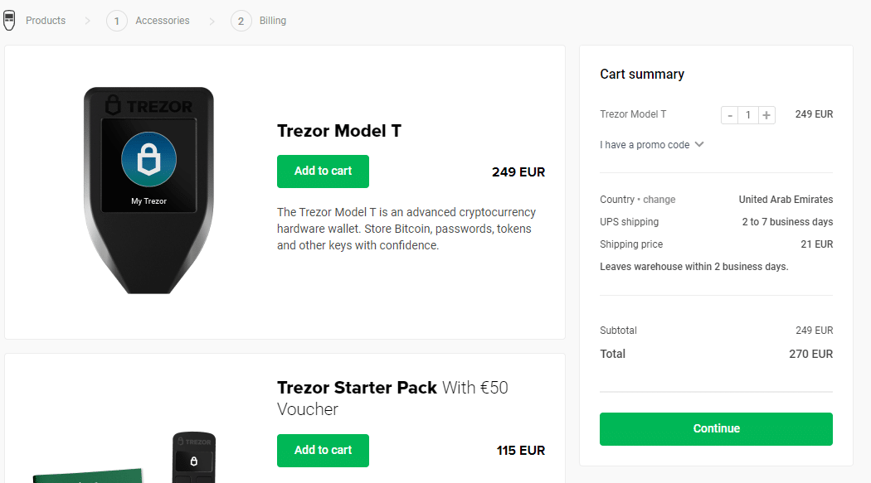Add the Trezor Model T to cart
The width and height of the screenshot is (871, 483).
click(x=323, y=171)
